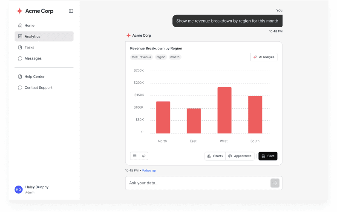Open the Help Center

tap(44, 77)
